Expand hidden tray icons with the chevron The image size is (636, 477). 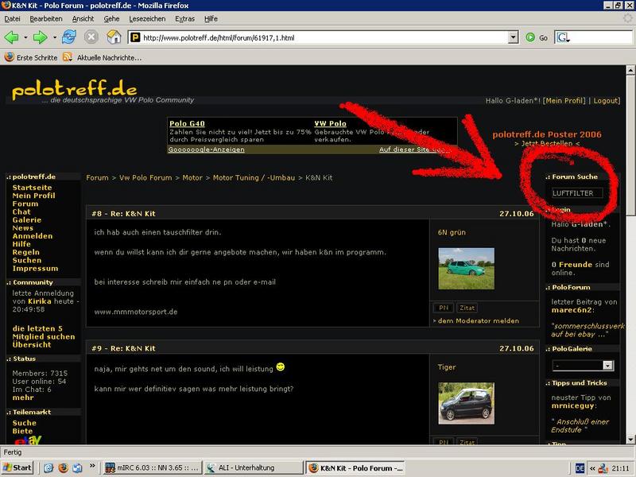click(x=592, y=468)
